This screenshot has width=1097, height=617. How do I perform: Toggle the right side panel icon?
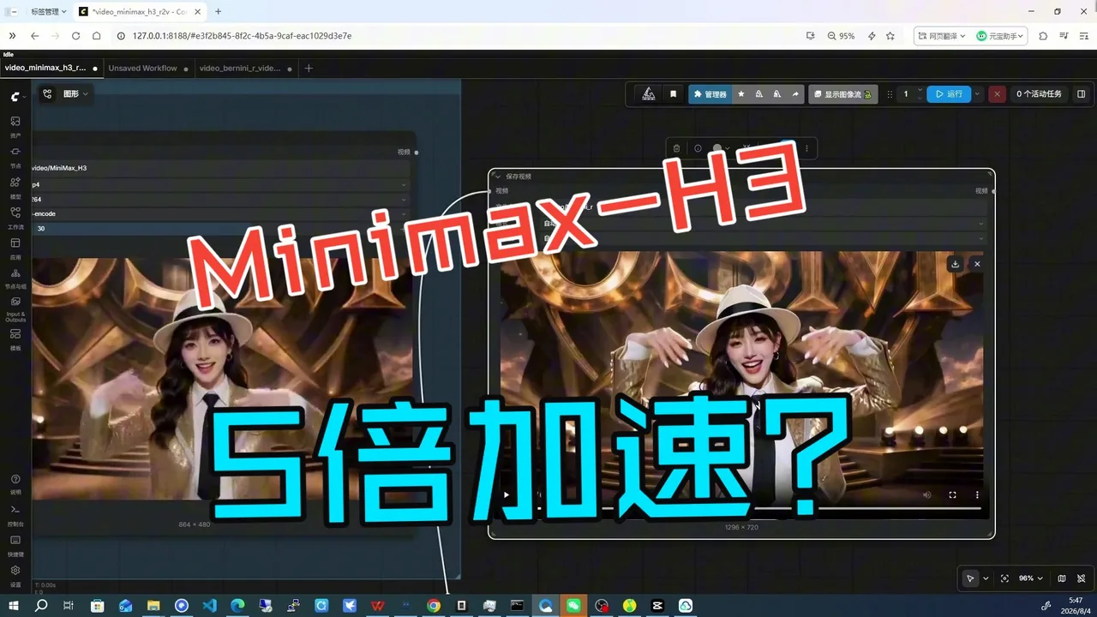(x=1081, y=94)
